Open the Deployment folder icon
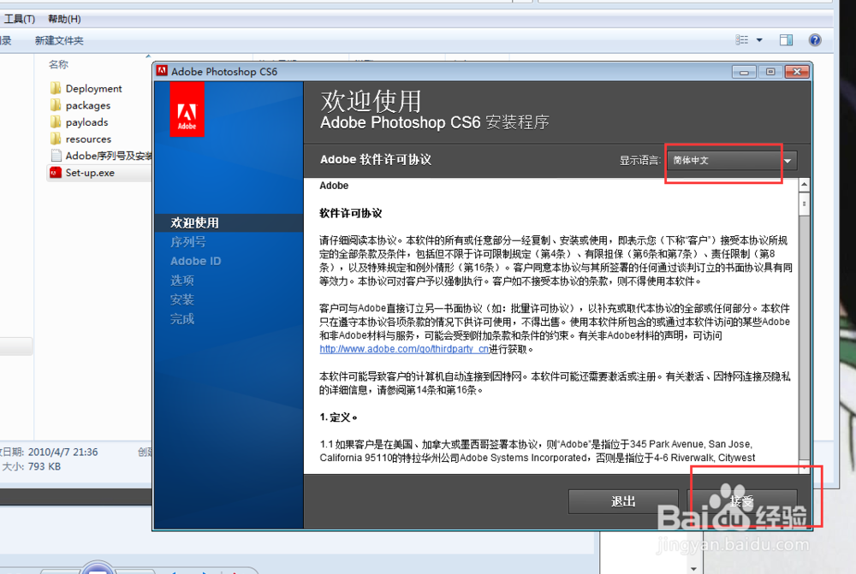The width and height of the screenshot is (856, 574). (x=56, y=88)
